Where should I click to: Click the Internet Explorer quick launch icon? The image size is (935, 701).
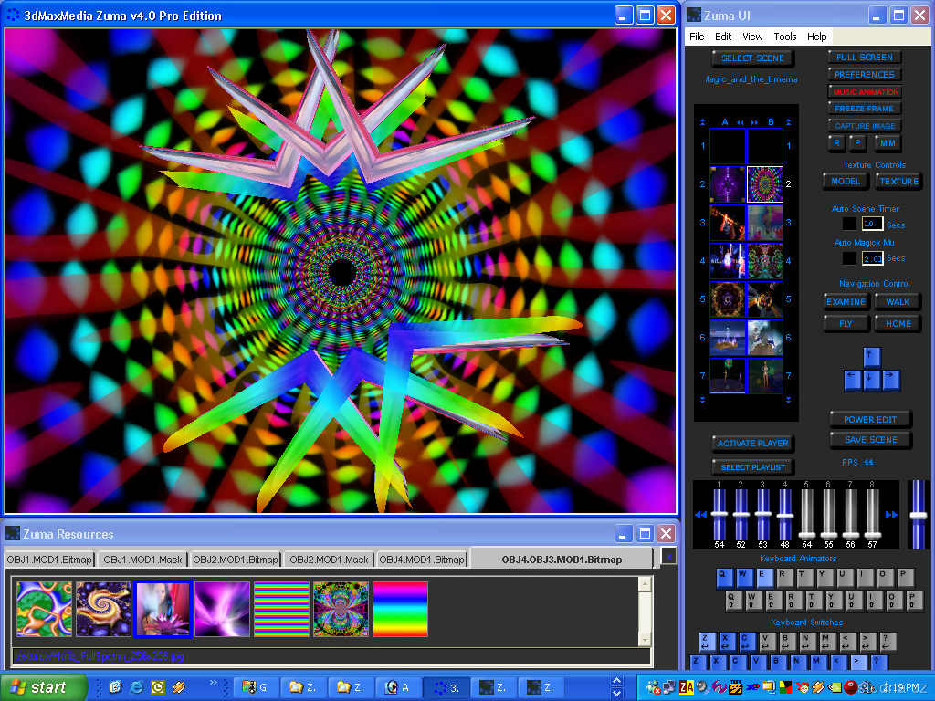(136, 687)
